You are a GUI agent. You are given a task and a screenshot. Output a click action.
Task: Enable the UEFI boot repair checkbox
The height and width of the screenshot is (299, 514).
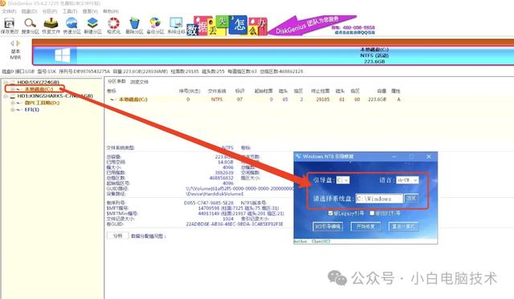pos(372,213)
